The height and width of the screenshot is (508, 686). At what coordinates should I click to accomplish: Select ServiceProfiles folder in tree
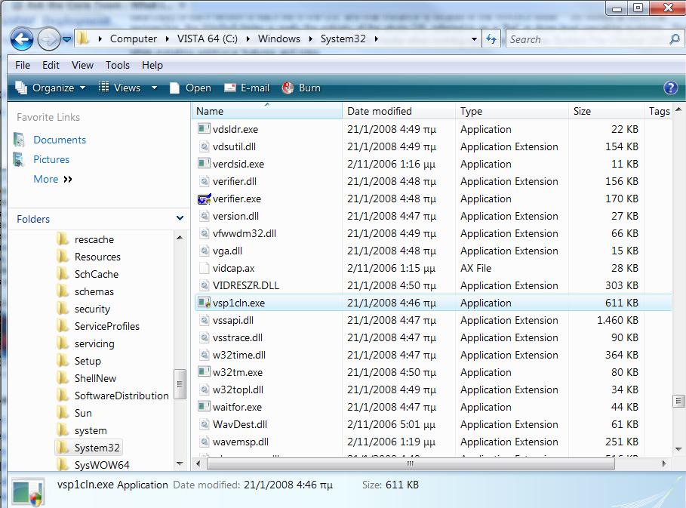(106, 326)
